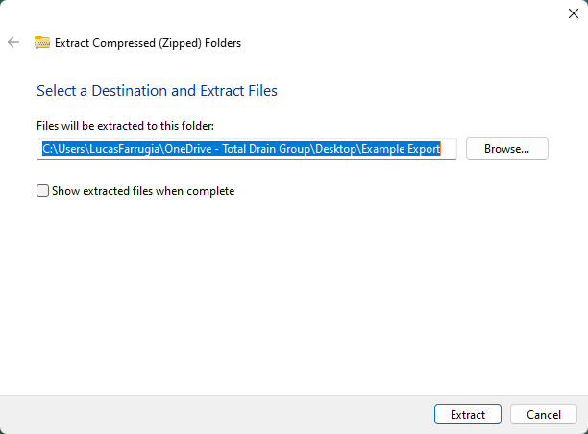Image resolution: width=588 pixels, height=434 pixels.
Task: Click the 'Files will be extracted to this folder:' label
Action: tap(125, 126)
